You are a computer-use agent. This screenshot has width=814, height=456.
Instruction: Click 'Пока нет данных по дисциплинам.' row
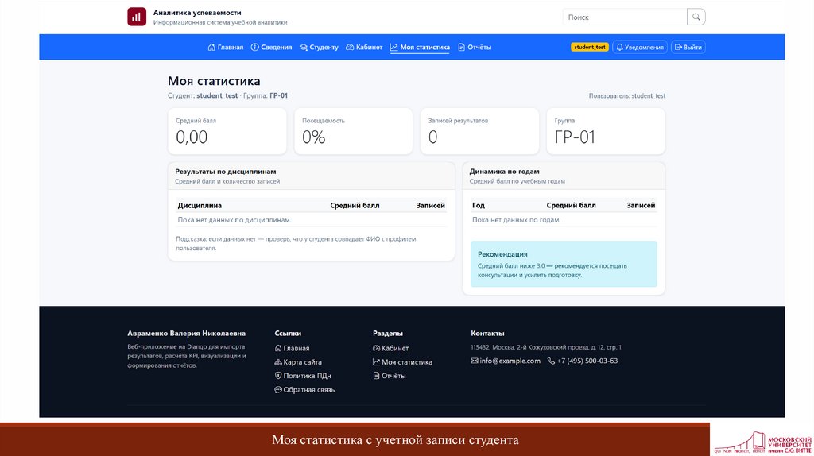click(x=311, y=220)
